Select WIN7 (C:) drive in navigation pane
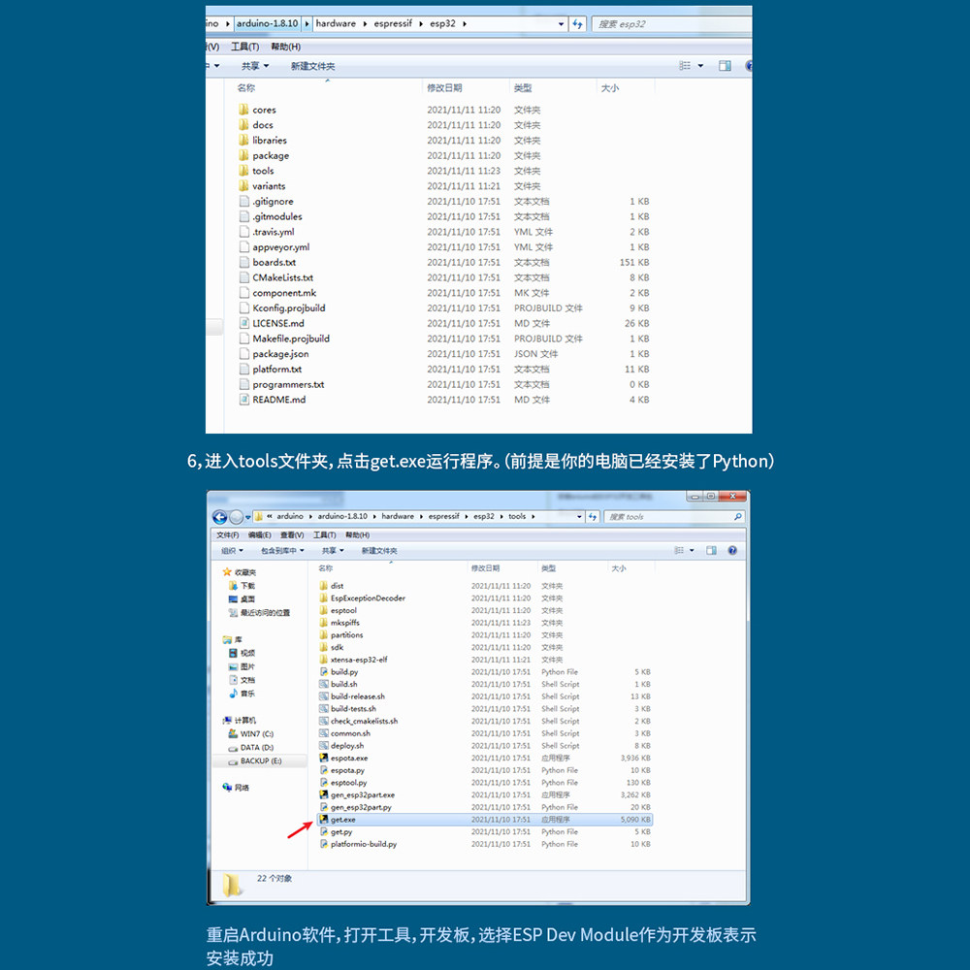This screenshot has height=970, width=970. [251, 733]
